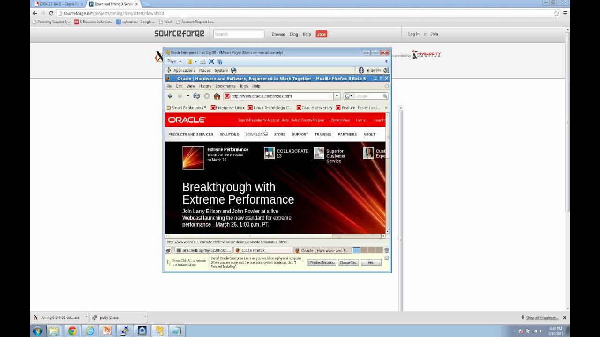600x337 pixels.
Task: Click the VMware pause/suspend icon
Action: (x=190, y=61)
